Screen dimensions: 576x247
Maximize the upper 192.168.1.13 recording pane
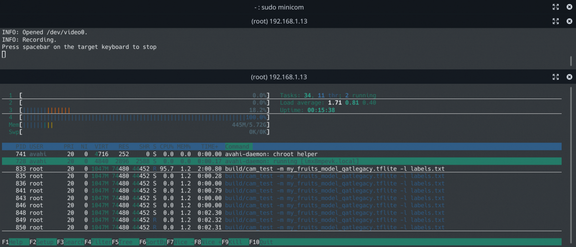tap(555, 21)
